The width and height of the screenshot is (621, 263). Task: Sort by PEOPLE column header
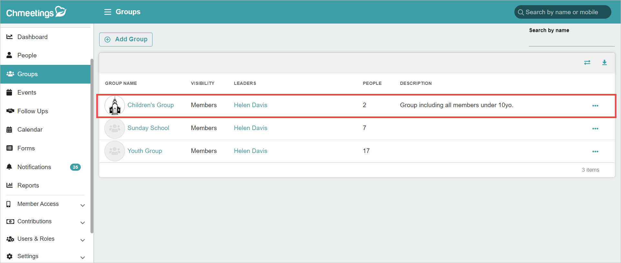(372, 83)
